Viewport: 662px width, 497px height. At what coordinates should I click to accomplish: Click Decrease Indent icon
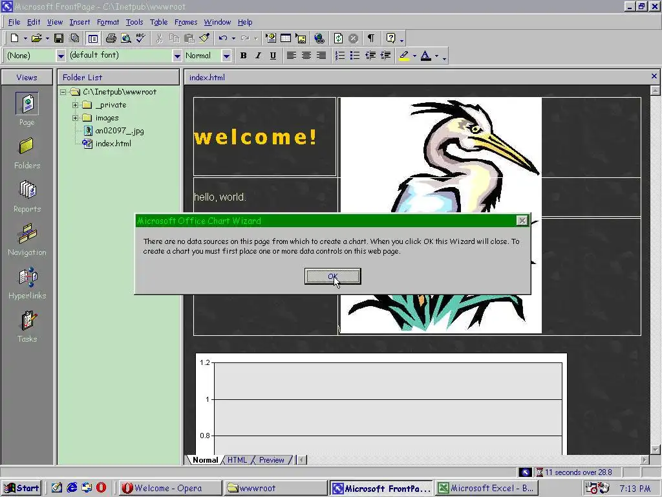click(x=370, y=56)
